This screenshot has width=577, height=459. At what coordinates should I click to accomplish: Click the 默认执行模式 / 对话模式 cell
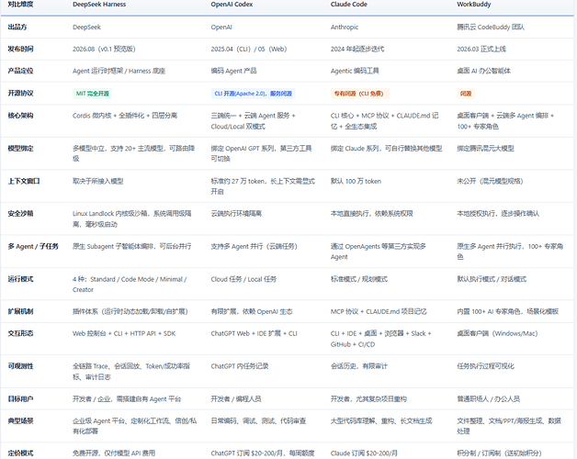click(492, 279)
